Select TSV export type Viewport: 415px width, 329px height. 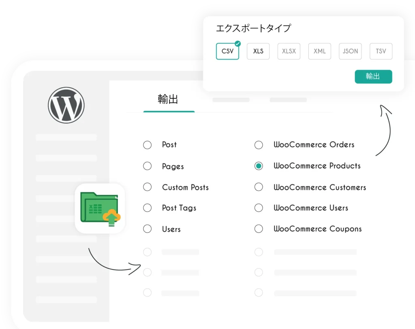pos(381,51)
